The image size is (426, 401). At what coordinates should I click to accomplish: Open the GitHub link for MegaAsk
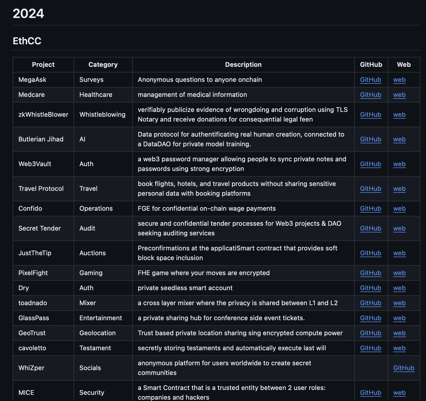pos(370,80)
